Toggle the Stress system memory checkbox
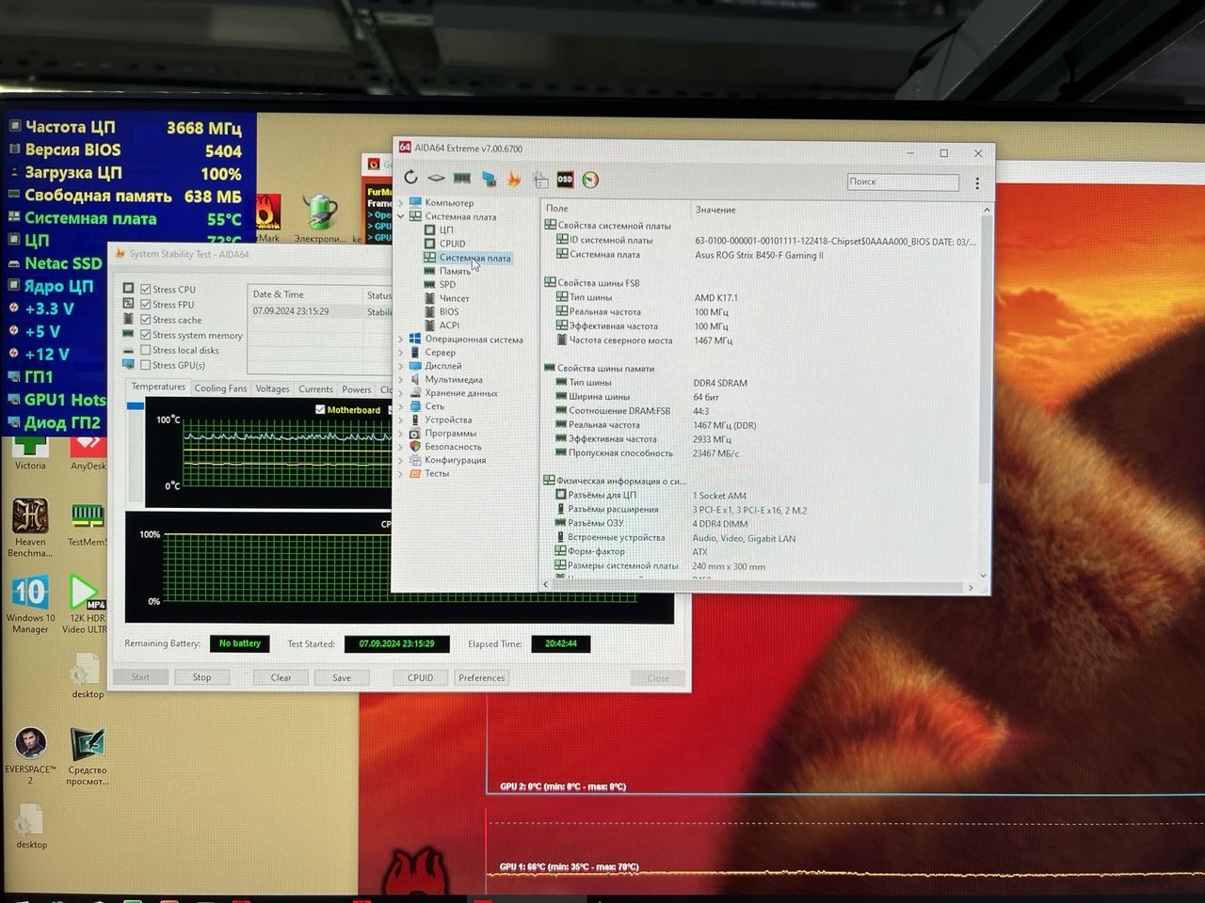This screenshot has height=903, width=1205. (146, 335)
